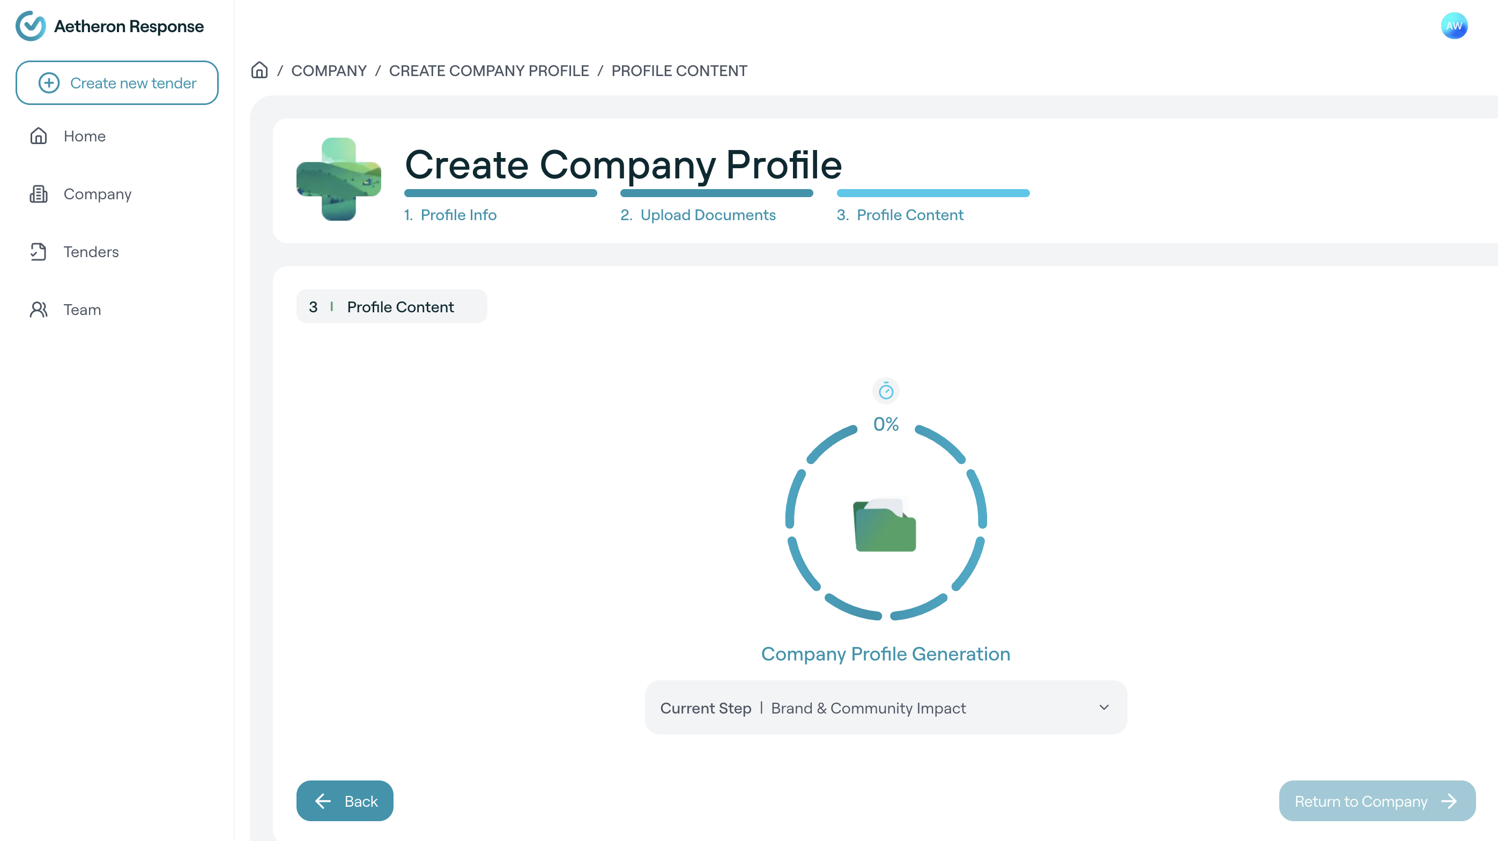Click Create new tender button
This screenshot has height=841, width=1498.
(117, 83)
